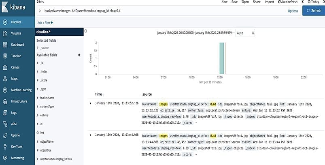The image size is (325, 165).
Task: Click the hash icon next to _score
Action: 38,80
